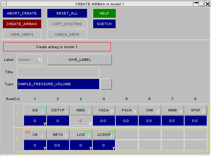Image resolution: width=211 pixels, height=156 pixels.
Task: Click the COPY_EXISTING button
Action: (x=67, y=24)
